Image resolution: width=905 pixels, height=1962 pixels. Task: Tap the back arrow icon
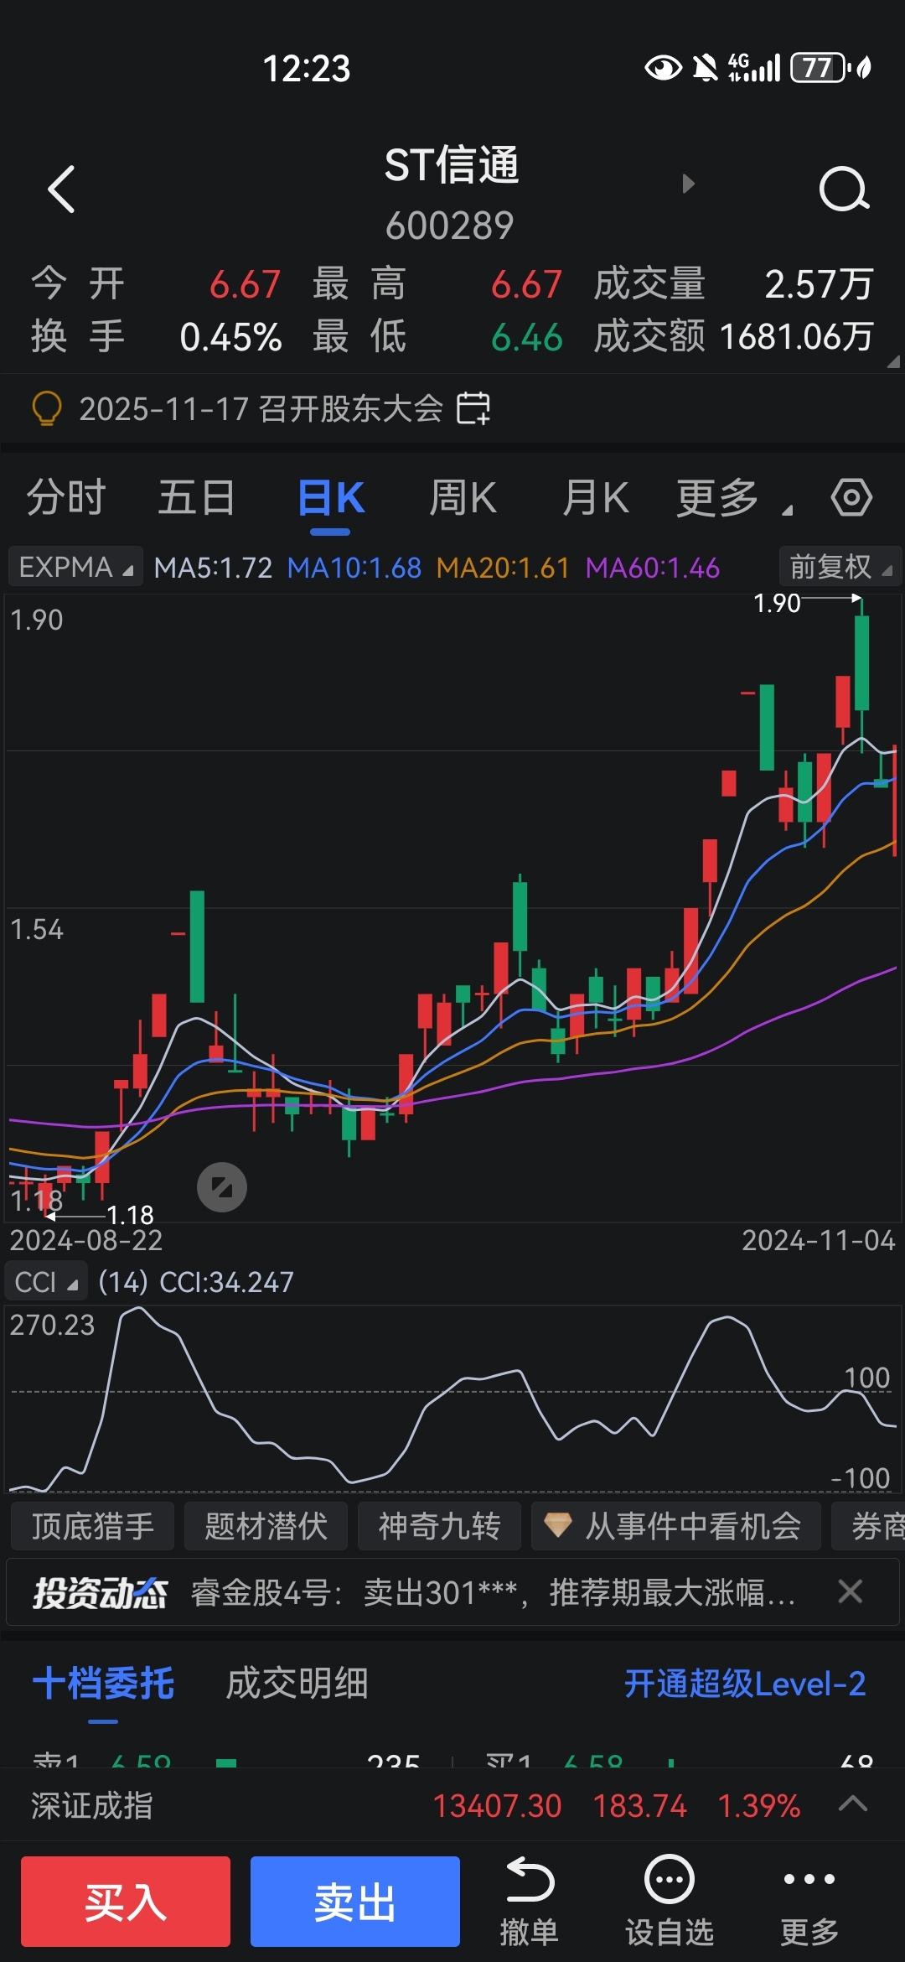[x=62, y=189]
